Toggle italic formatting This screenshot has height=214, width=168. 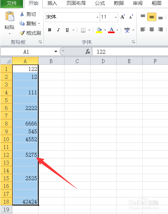[x=59, y=30]
